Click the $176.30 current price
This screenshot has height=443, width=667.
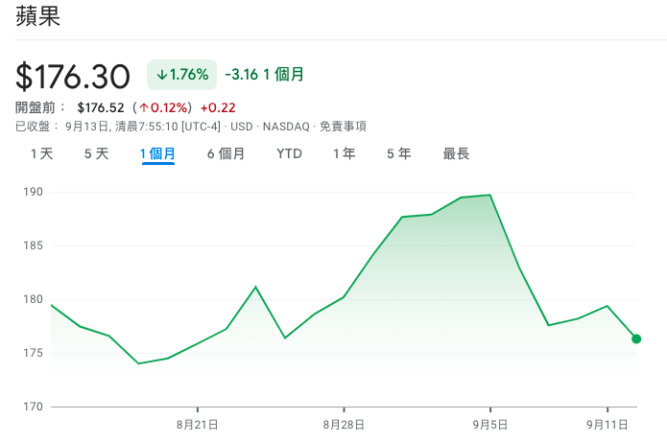73,77
